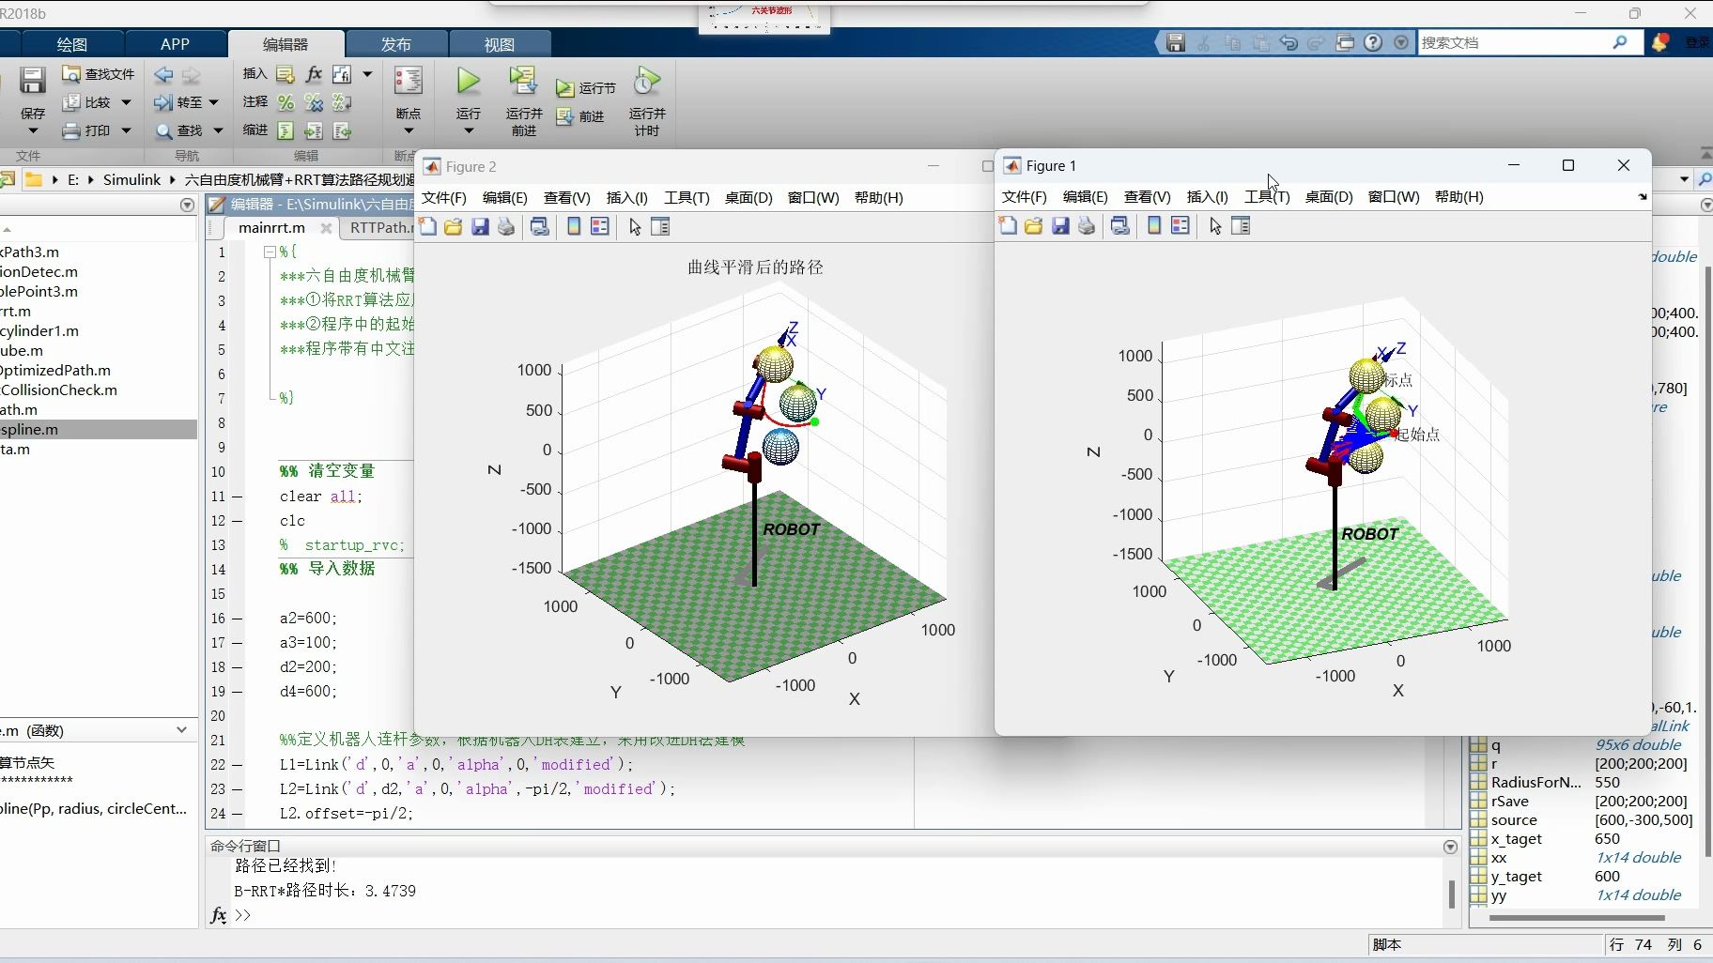This screenshot has height=963, width=1713.
Task: Click the Run and Advance (运行并前进) icon
Action: pos(523,82)
